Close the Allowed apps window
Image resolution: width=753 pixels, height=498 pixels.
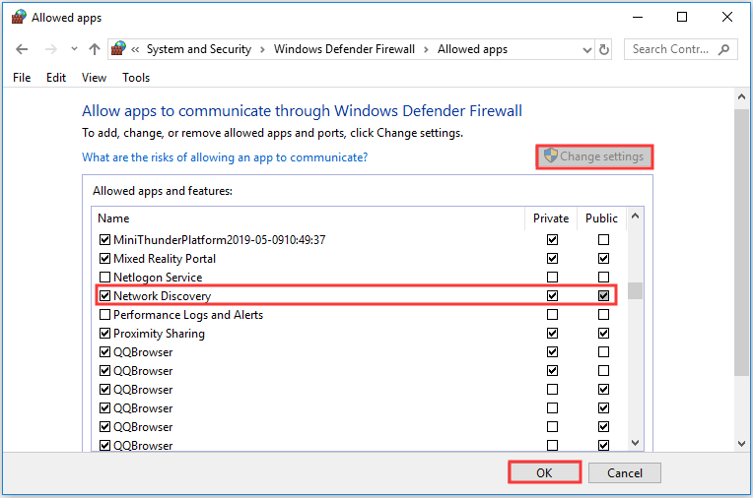pyautogui.click(x=727, y=18)
